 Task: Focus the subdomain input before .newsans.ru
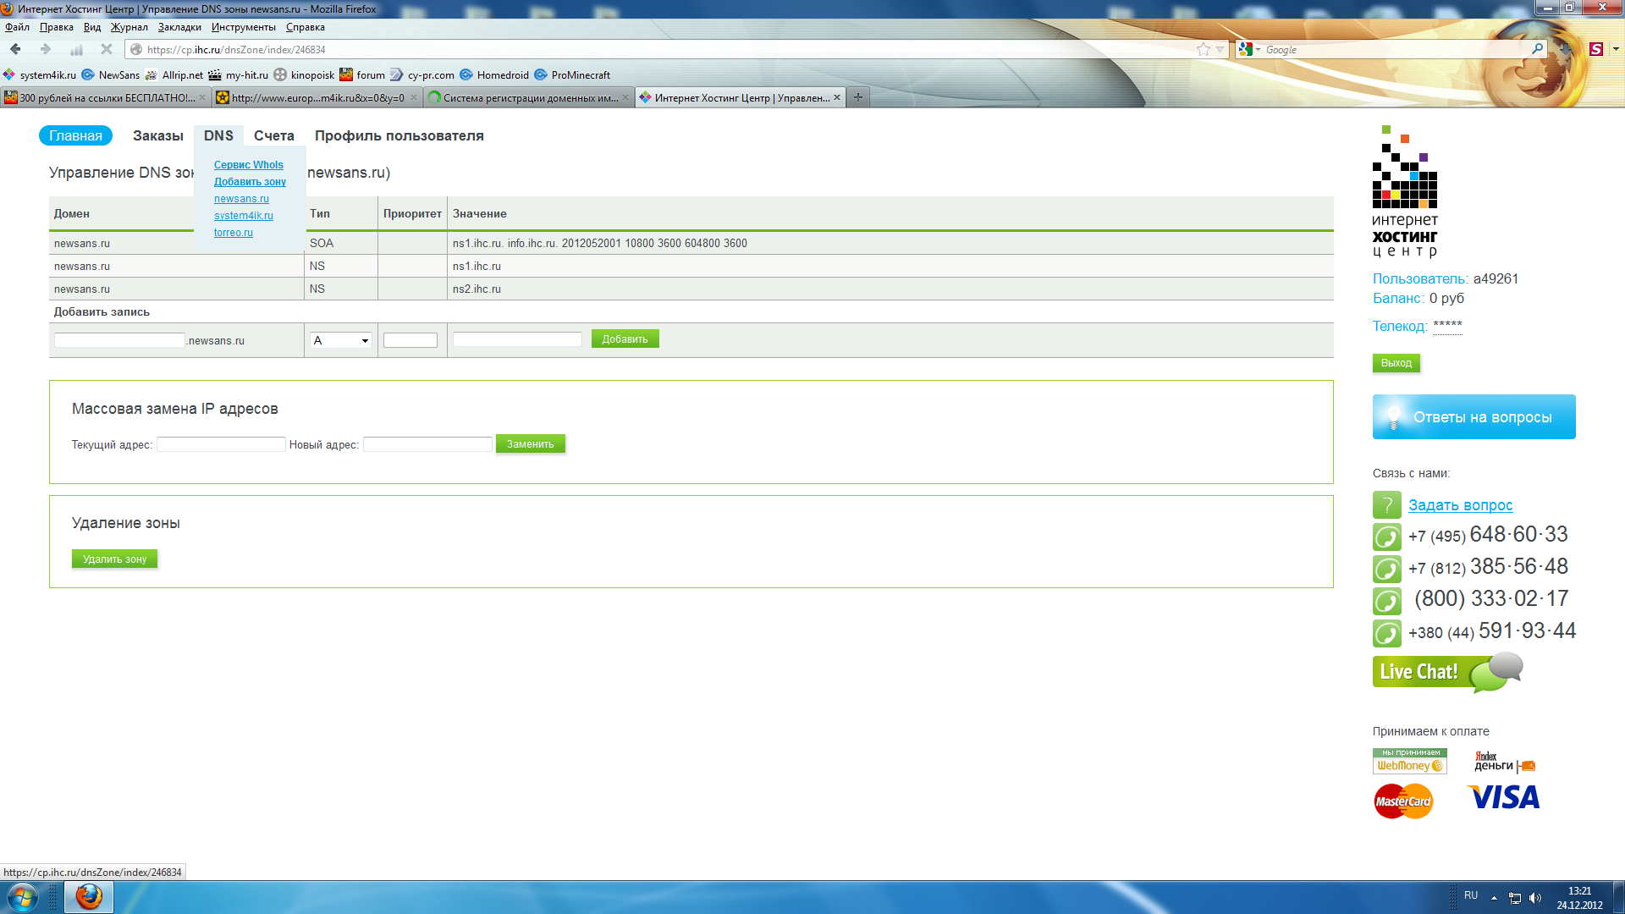click(119, 340)
